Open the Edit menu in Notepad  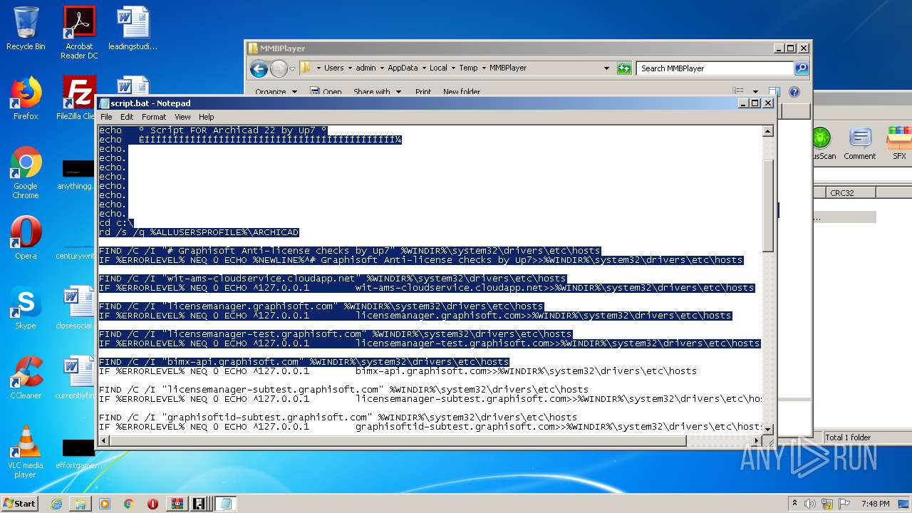click(x=127, y=117)
